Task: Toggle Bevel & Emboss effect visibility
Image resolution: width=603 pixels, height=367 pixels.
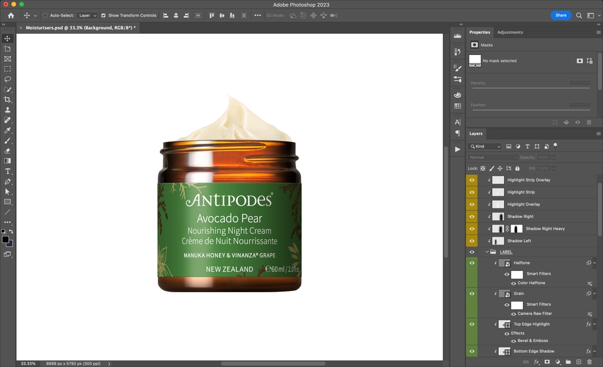Action: (513, 341)
